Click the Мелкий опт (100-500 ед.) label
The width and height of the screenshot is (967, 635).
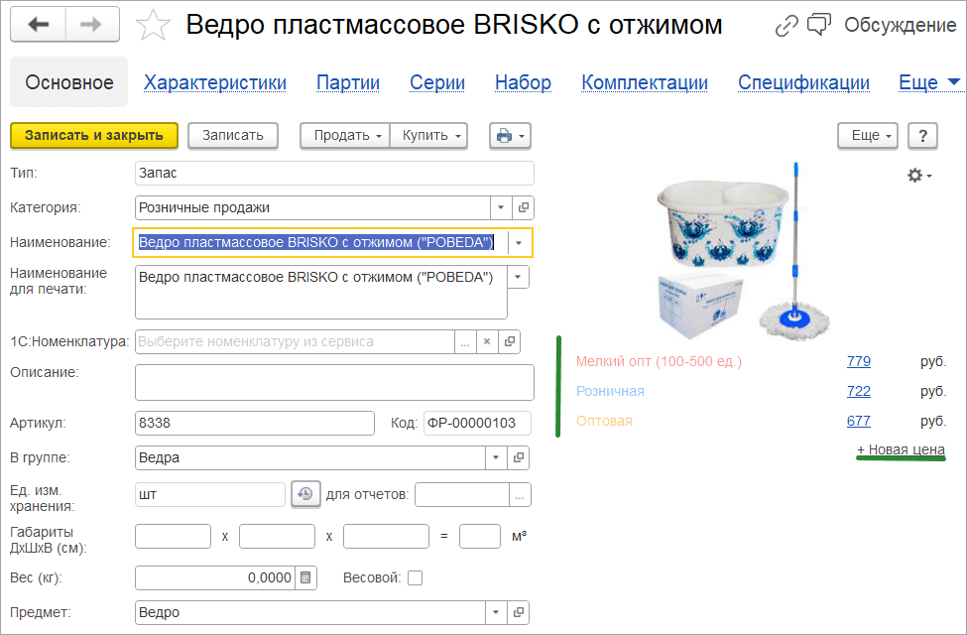coord(659,361)
